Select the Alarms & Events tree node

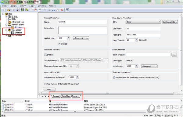(18, 25)
